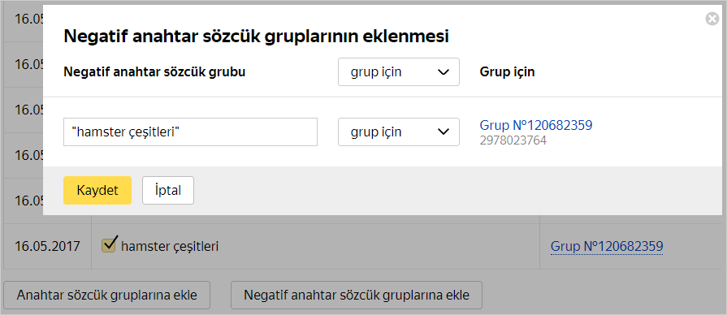Toggle the hamster çeşitleri checkbox

[109, 244]
